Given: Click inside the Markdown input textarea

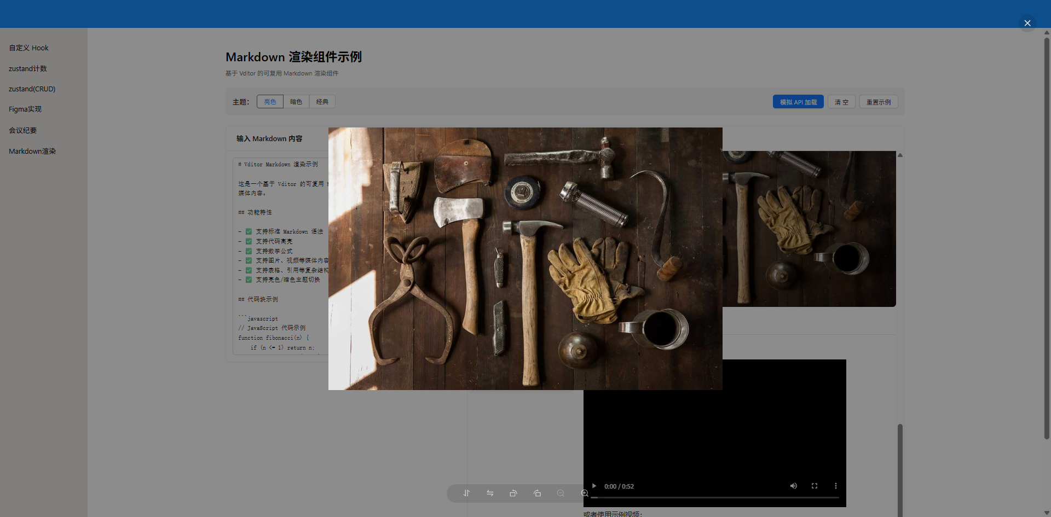Looking at the screenshot, I should tap(281, 256).
